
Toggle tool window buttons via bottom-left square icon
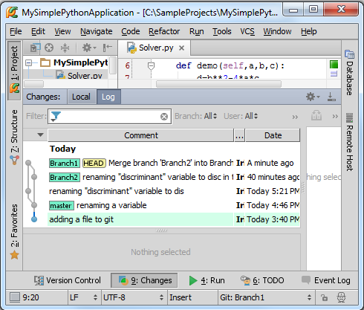click(x=15, y=297)
